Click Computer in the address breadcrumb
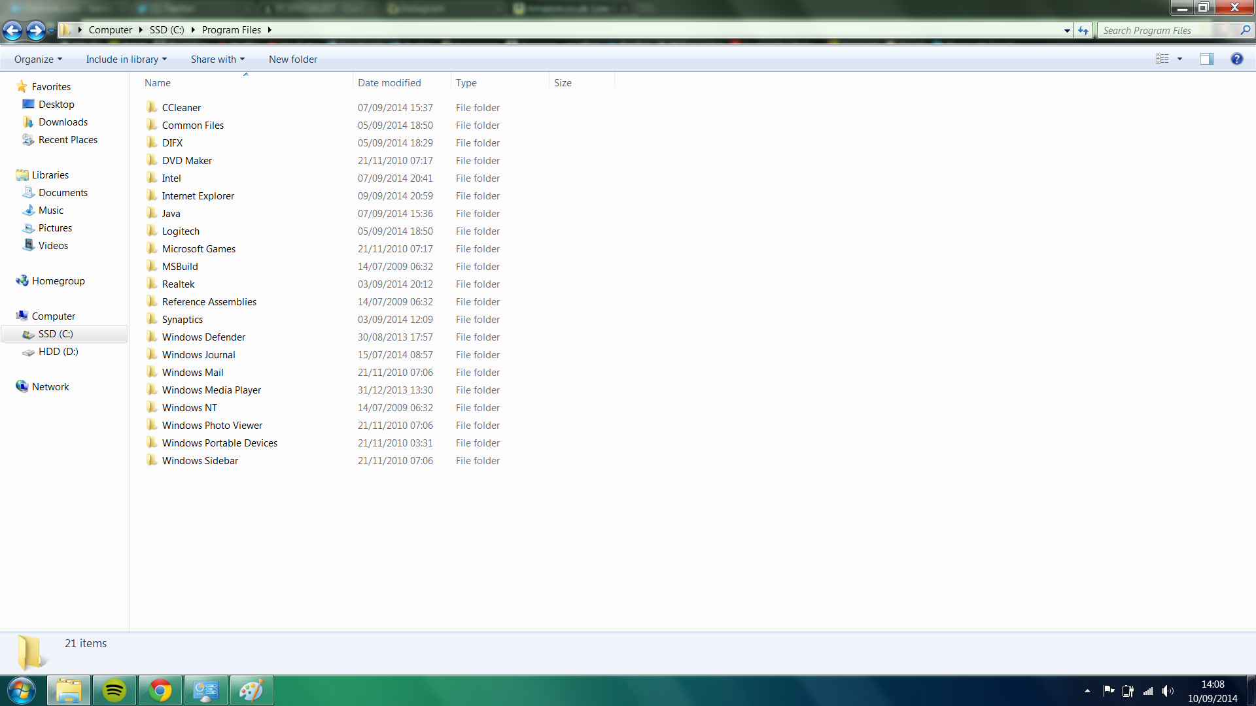 coord(110,30)
